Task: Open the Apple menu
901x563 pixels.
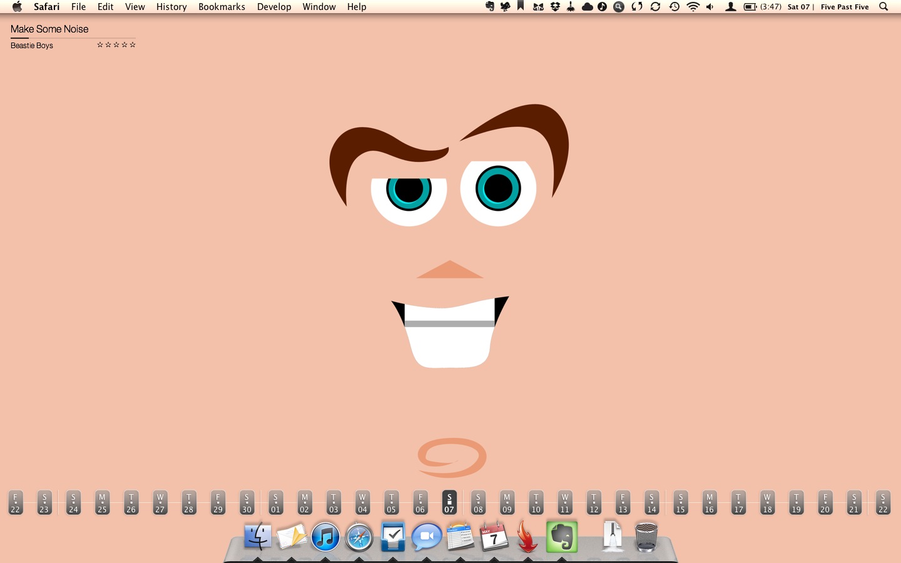Action: (x=17, y=7)
